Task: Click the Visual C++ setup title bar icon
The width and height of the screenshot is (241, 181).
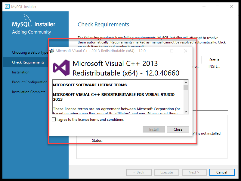Action: tap(52, 51)
